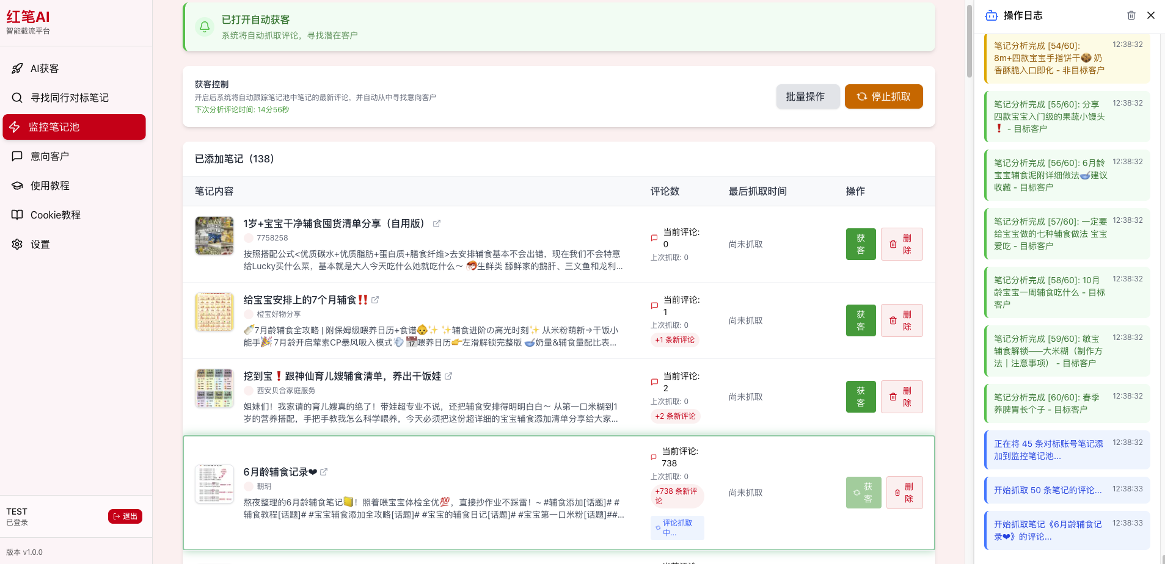This screenshot has height=564, width=1165.
Task: Click author ID 7758258
Action: [272, 238]
